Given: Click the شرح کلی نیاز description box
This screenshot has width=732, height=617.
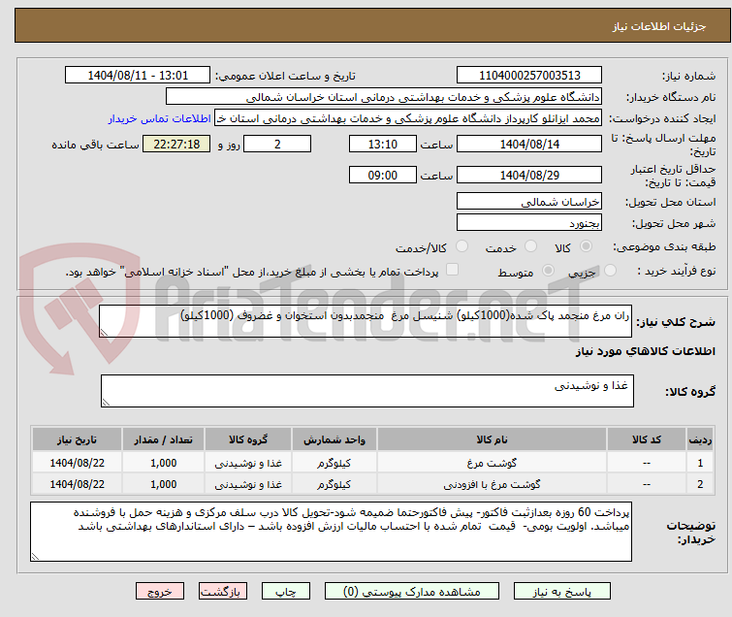Looking at the screenshot, I should (366, 321).
